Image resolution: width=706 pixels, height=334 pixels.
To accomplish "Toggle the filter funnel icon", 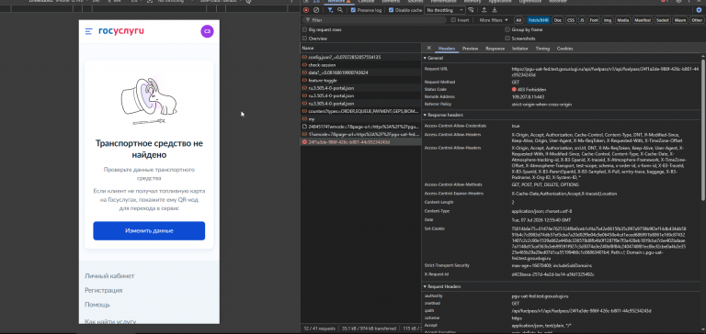I will point(330,10).
